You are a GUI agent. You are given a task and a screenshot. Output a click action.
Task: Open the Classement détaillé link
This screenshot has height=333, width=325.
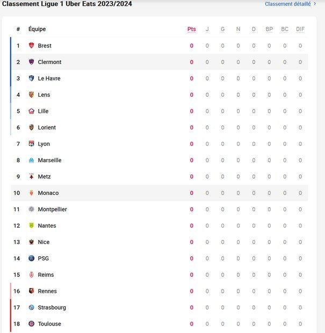click(288, 4)
